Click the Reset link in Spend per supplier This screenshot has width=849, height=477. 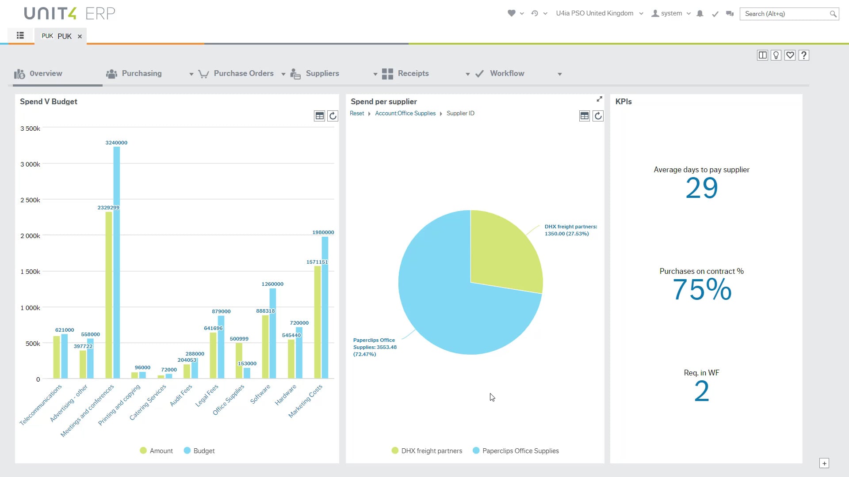pos(356,113)
